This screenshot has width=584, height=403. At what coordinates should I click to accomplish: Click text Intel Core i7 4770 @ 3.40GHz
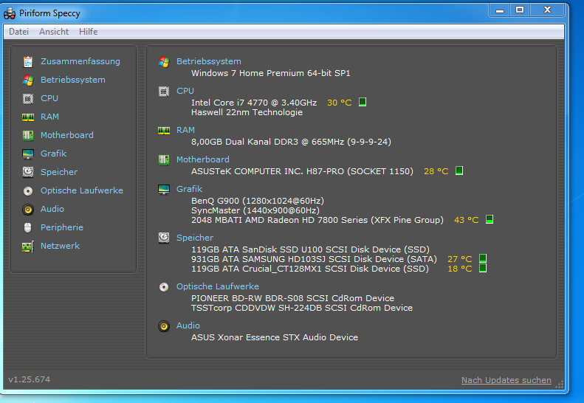point(254,103)
